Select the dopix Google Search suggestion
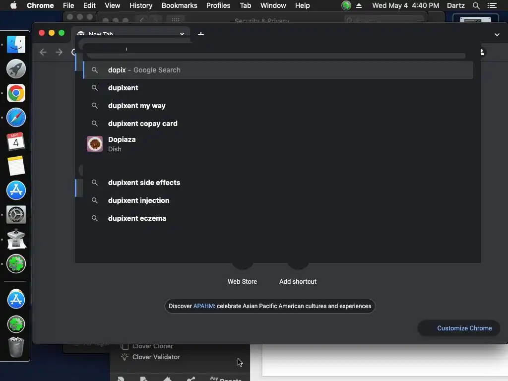 tap(278, 70)
